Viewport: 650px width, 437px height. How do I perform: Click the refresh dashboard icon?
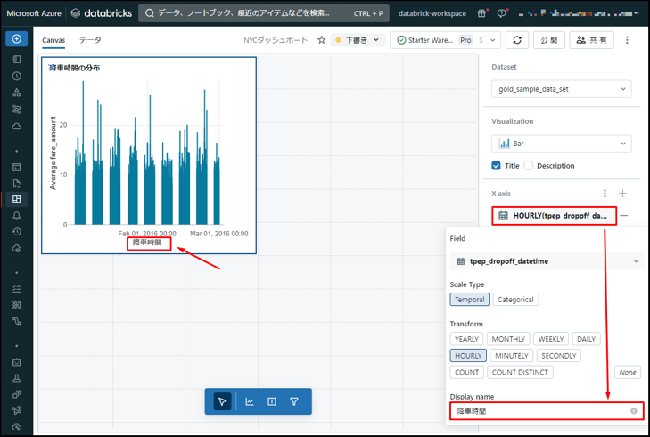pyautogui.click(x=517, y=40)
